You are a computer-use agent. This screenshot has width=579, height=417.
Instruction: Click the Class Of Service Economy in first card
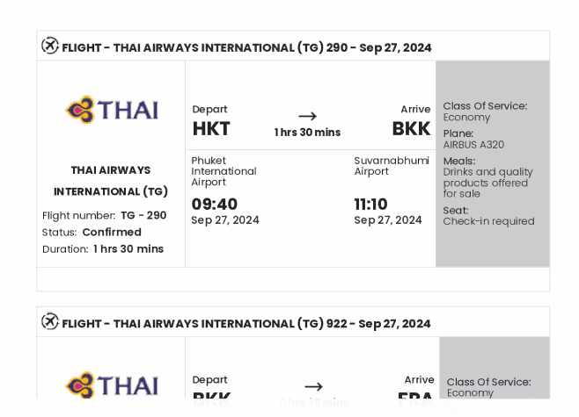pyautogui.click(x=485, y=111)
